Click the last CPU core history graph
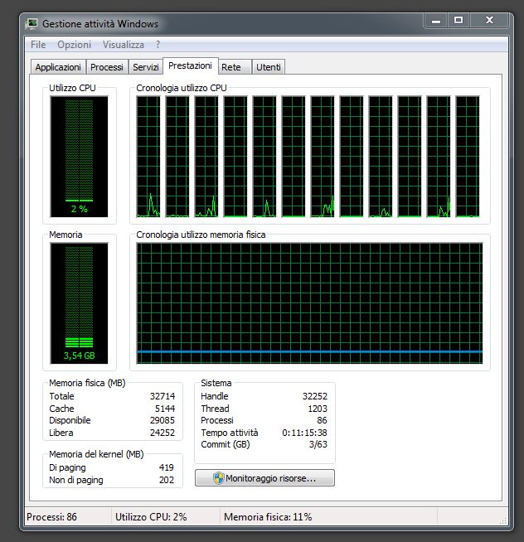The width and height of the screenshot is (524, 542). pyautogui.click(x=468, y=157)
